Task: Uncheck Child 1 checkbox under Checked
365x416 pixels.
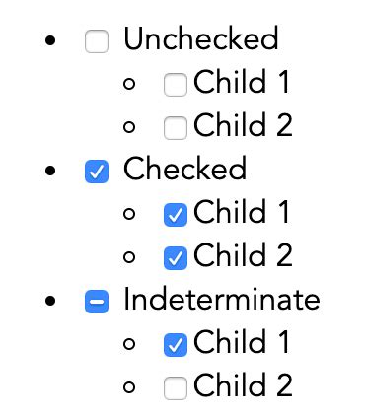Action: tap(176, 215)
